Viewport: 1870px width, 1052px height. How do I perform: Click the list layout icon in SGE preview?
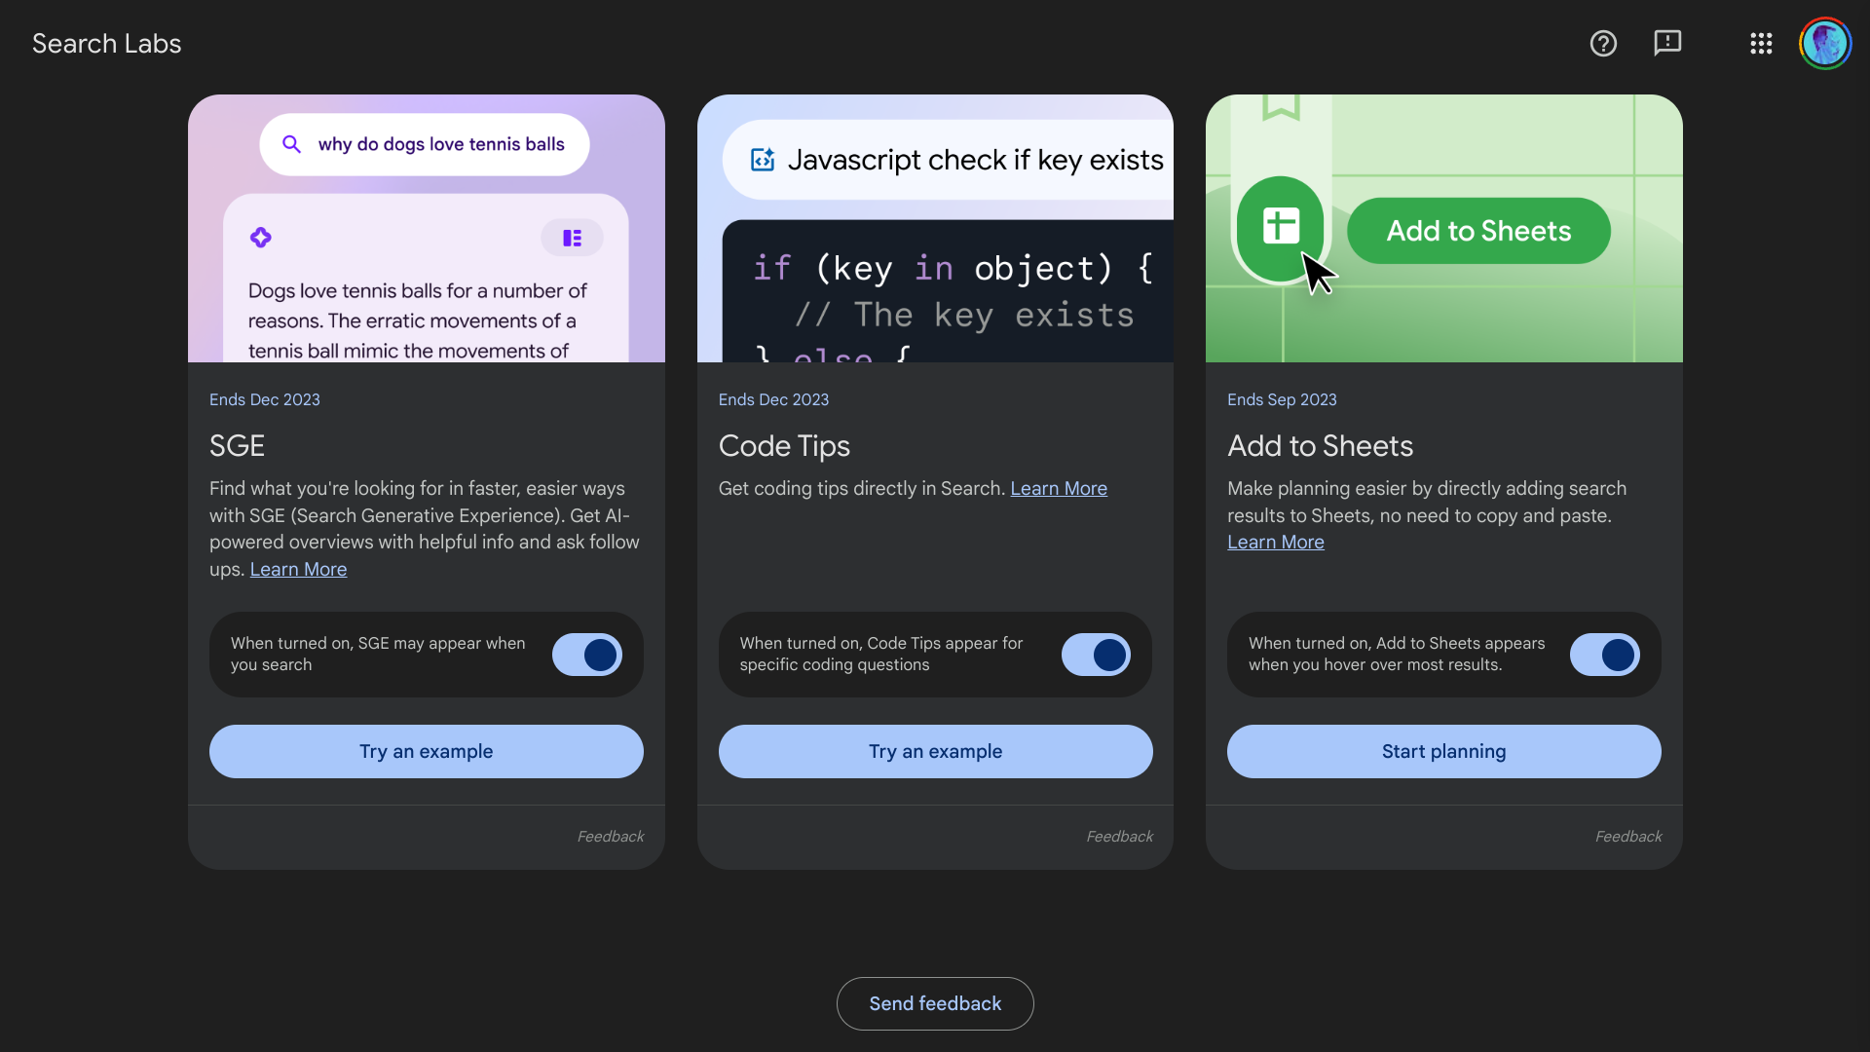pyautogui.click(x=573, y=238)
